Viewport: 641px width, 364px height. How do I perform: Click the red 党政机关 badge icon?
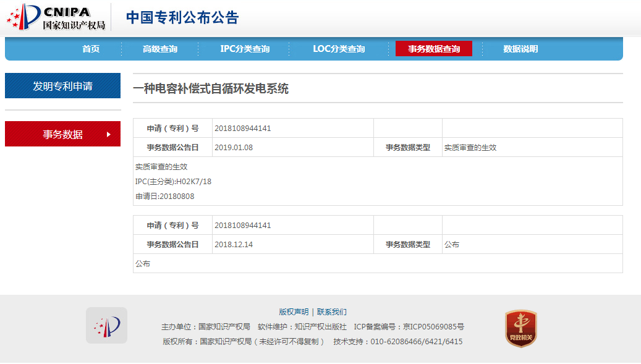pyautogui.click(x=521, y=328)
